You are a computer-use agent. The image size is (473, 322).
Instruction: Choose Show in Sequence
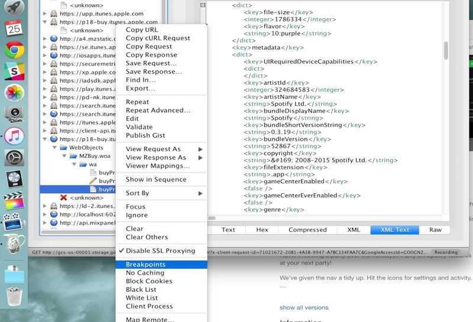161,180
